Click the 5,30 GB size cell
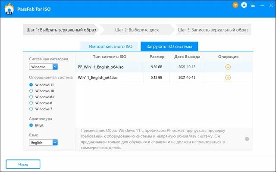Viewport: 276px width, 172px height. (157, 67)
